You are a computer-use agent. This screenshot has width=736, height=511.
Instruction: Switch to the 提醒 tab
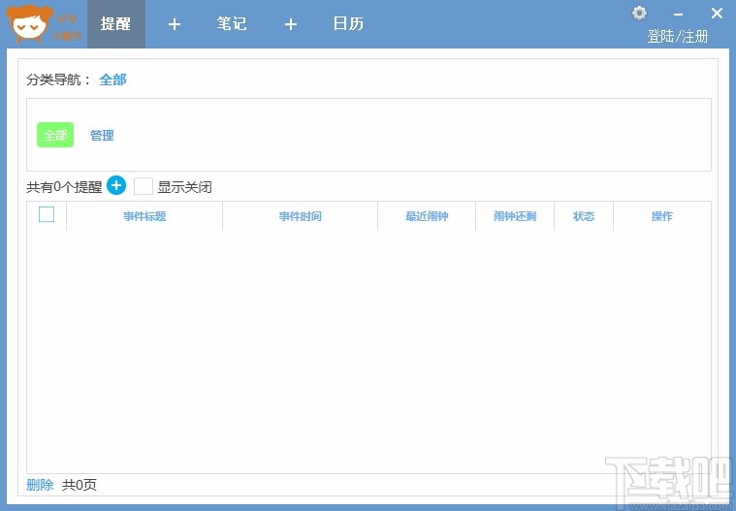pos(115,23)
